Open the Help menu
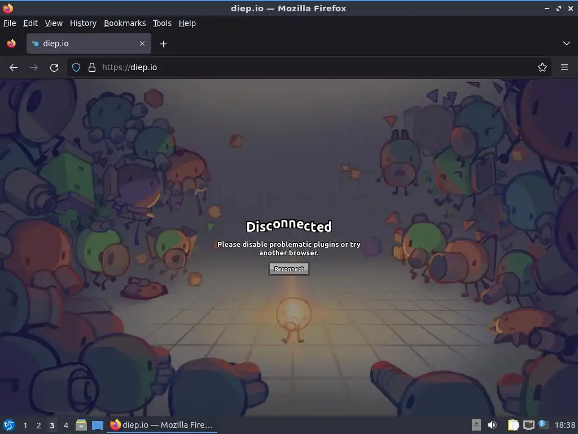Image resolution: width=578 pixels, height=434 pixels. pyautogui.click(x=187, y=23)
